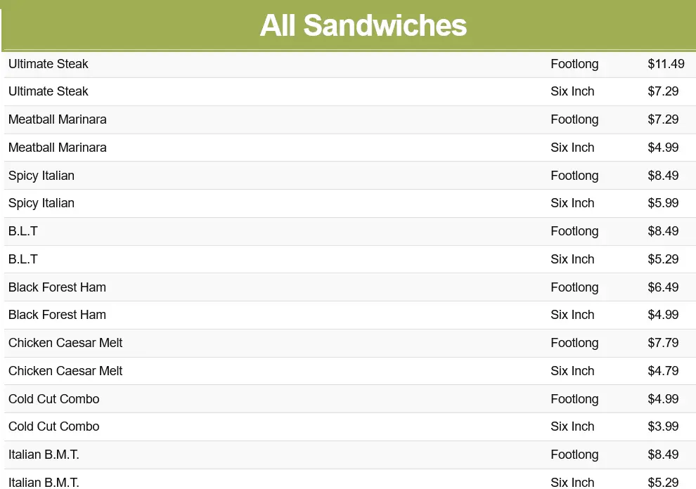Click the $7.79 Chicken Caesar Melt price
This screenshot has height=489, width=696.
pyautogui.click(x=663, y=343)
